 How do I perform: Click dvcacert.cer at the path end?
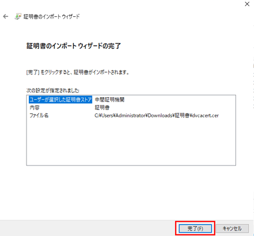(x=205, y=115)
